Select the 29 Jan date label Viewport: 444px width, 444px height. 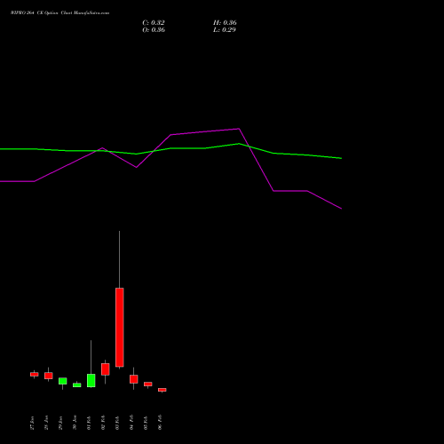pyautogui.click(x=60, y=423)
